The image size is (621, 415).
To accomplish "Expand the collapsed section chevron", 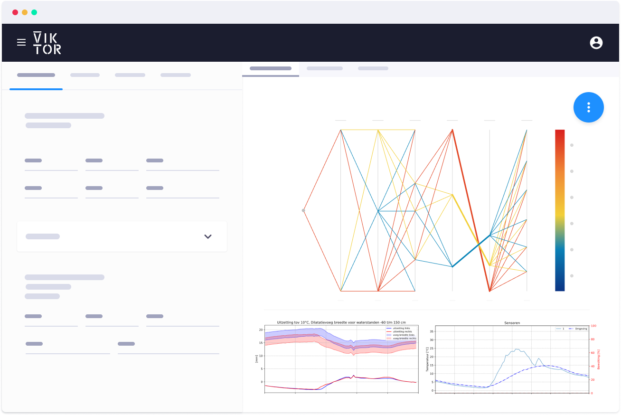I will (x=208, y=236).
